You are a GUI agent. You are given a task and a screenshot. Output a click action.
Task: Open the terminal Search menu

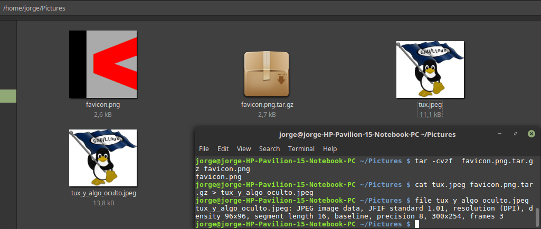point(269,149)
